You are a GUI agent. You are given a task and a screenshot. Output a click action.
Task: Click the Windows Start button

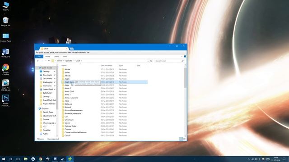pos(3,159)
